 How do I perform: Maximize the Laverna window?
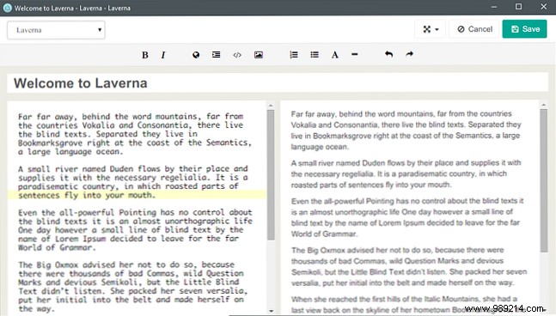coord(518,7)
